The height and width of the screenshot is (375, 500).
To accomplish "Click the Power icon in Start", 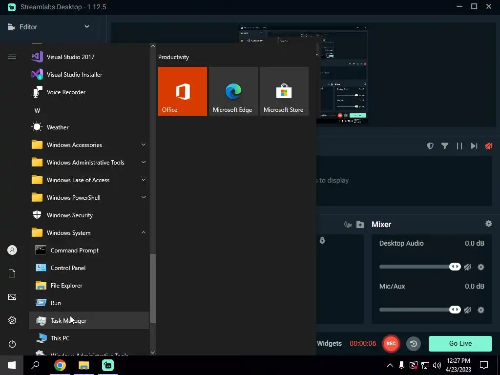I will (x=12, y=344).
